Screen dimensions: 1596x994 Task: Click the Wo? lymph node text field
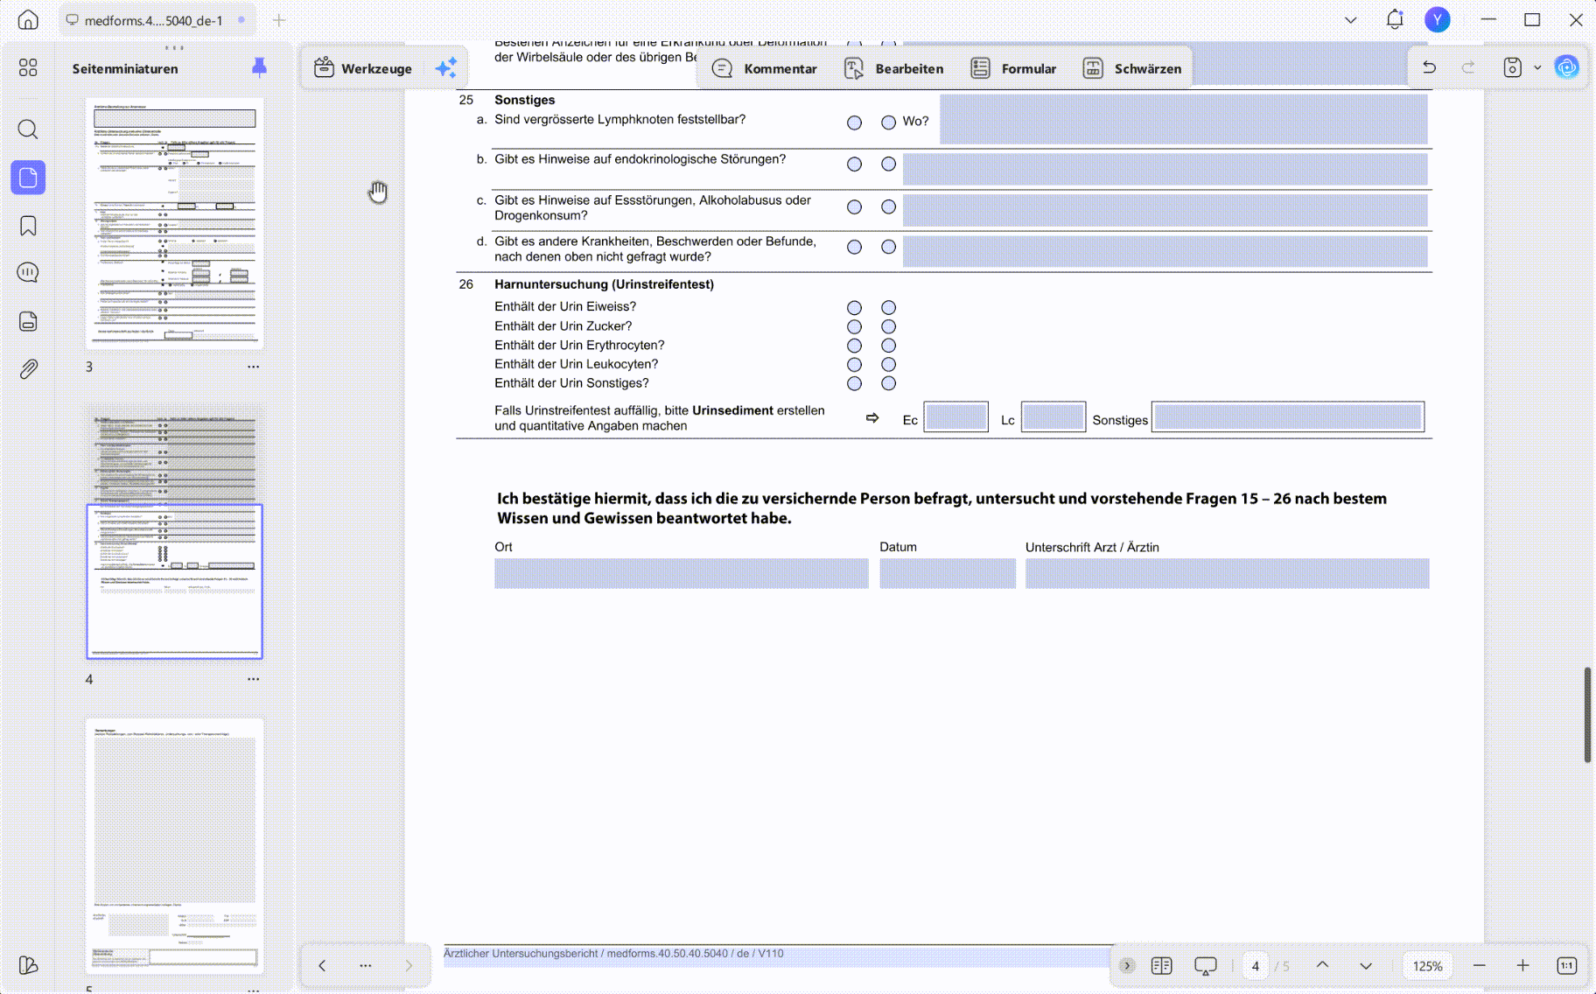(x=1183, y=119)
